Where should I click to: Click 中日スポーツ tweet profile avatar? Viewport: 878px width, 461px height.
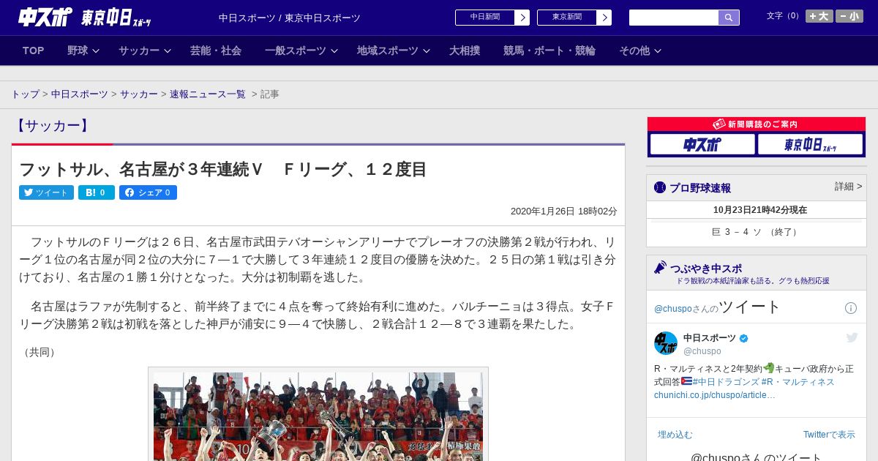tap(666, 343)
